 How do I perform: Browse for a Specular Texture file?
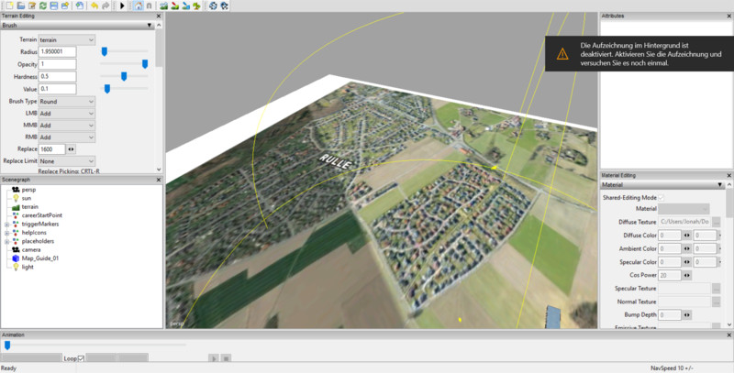pos(716,289)
